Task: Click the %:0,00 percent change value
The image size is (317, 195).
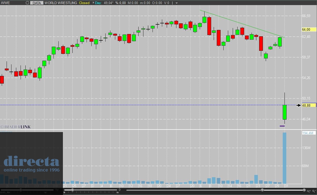Action: pyautogui.click(x=121, y=3)
